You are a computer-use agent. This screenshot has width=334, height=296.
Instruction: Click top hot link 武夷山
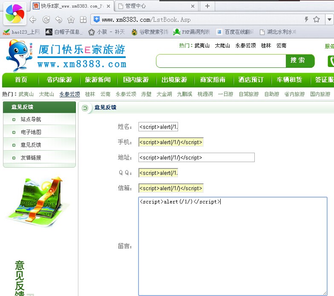point(202,45)
